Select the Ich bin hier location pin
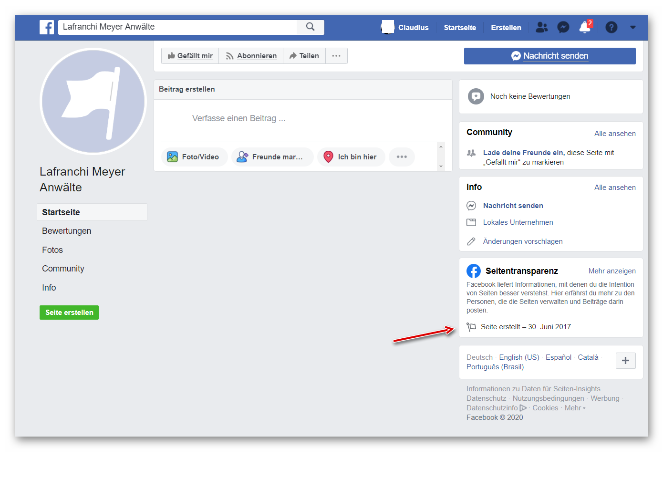The width and height of the screenshot is (663, 490). pos(328,156)
